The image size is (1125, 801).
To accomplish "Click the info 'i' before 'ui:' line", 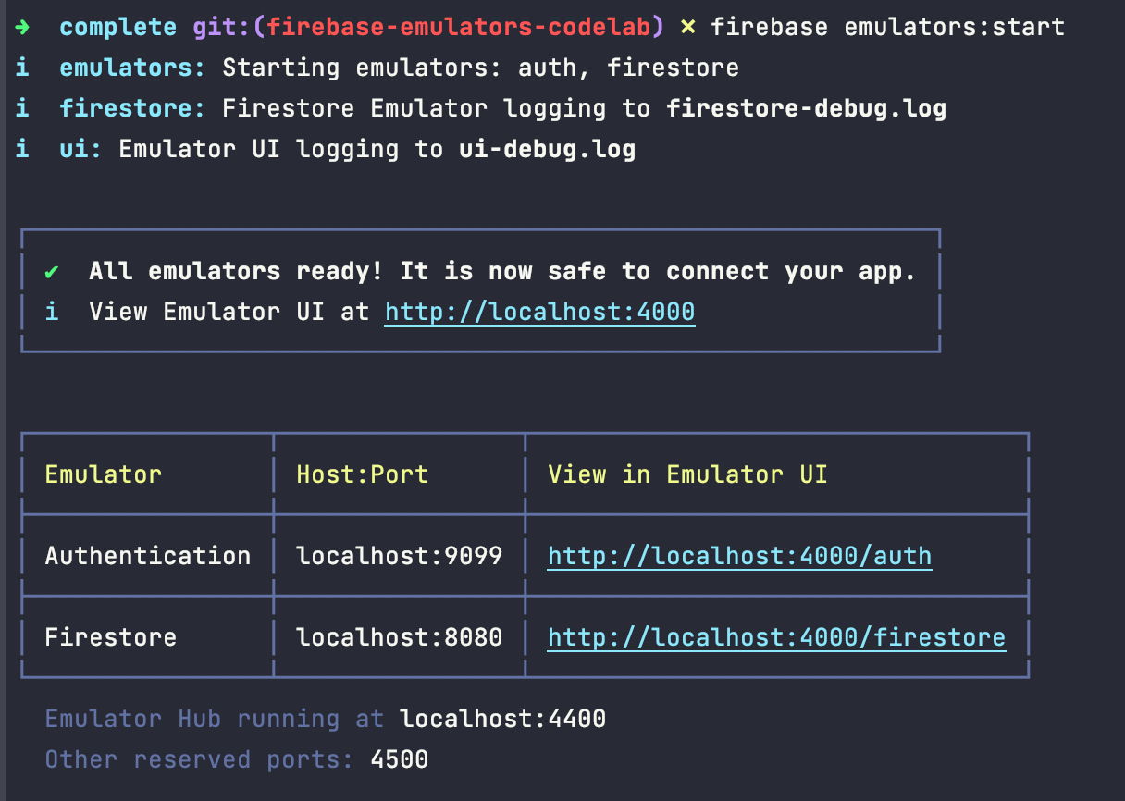I will coord(22,149).
